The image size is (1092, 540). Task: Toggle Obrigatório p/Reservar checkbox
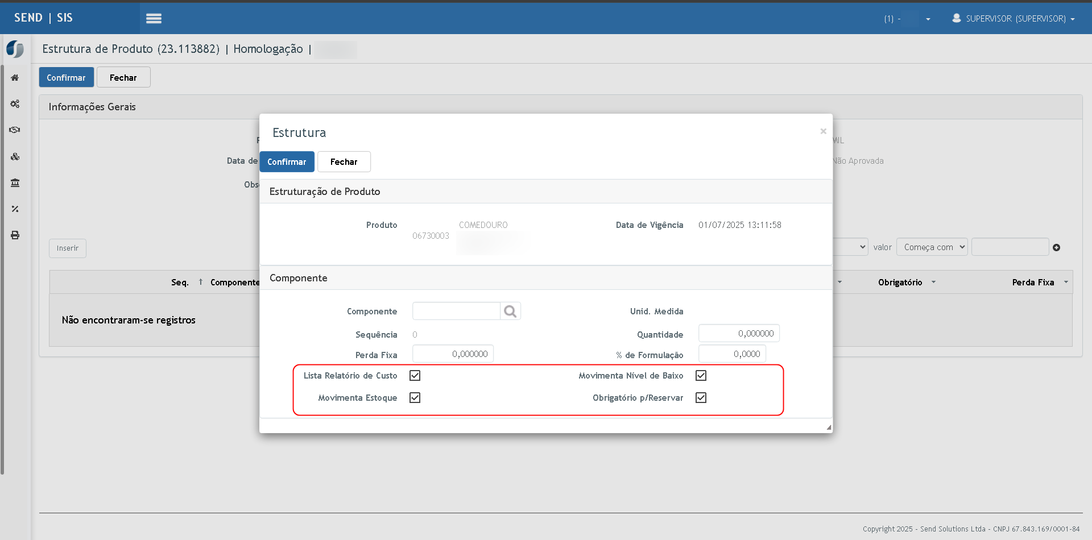tap(701, 398)
